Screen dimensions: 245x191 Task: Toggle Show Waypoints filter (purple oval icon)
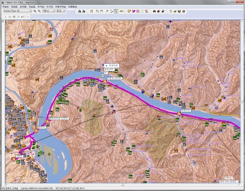pyautogui.click(x=134, y=11)
